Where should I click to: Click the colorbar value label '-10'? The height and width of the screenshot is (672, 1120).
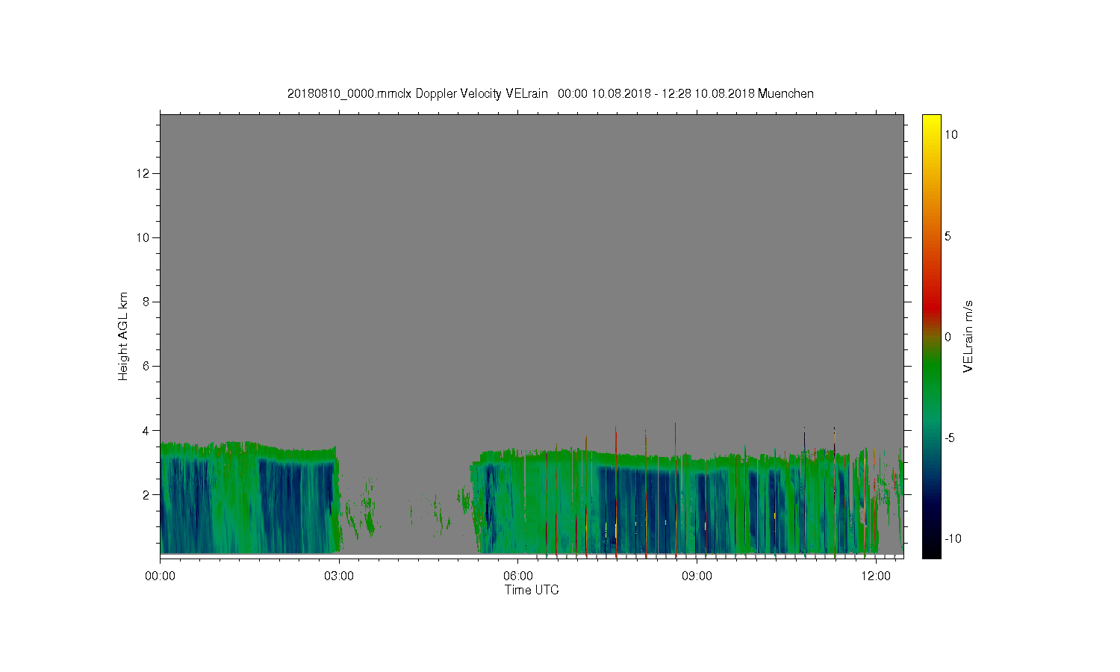click(x=952, y=538)
